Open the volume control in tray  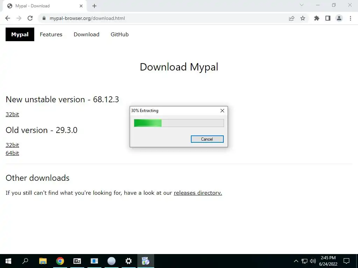313,261
